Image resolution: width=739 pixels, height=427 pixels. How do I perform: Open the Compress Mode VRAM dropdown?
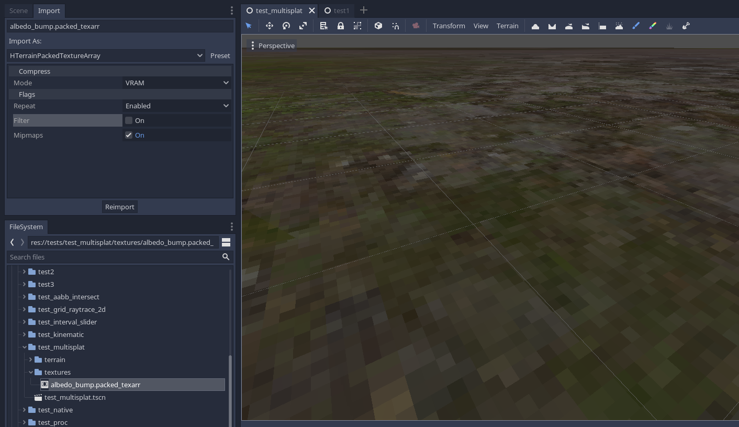(x=176, y=83)
